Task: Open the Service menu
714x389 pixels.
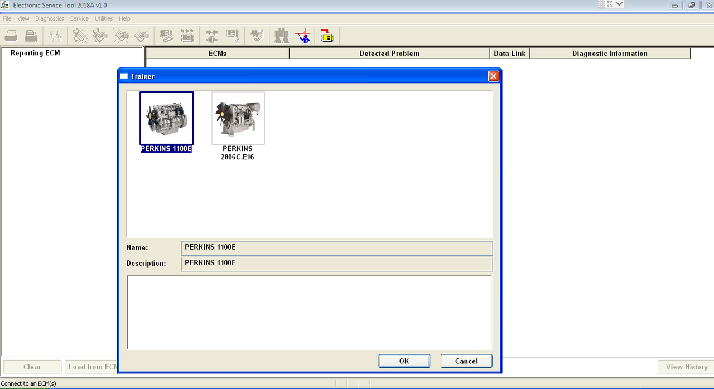Action: pyautogui.click(x=79, y=18)
